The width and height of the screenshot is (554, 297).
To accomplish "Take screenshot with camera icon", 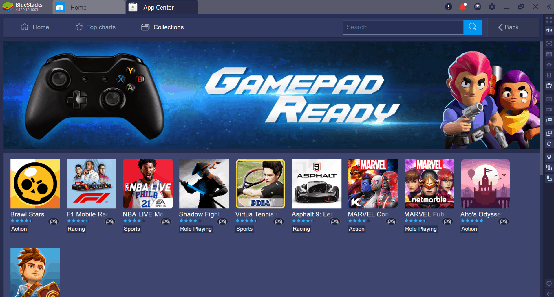I will coord(549,99).
